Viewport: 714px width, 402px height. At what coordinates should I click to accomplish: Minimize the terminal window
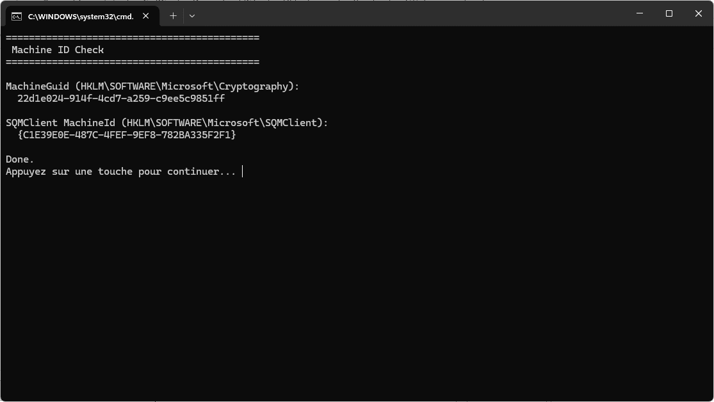click(x=640, y=13)
